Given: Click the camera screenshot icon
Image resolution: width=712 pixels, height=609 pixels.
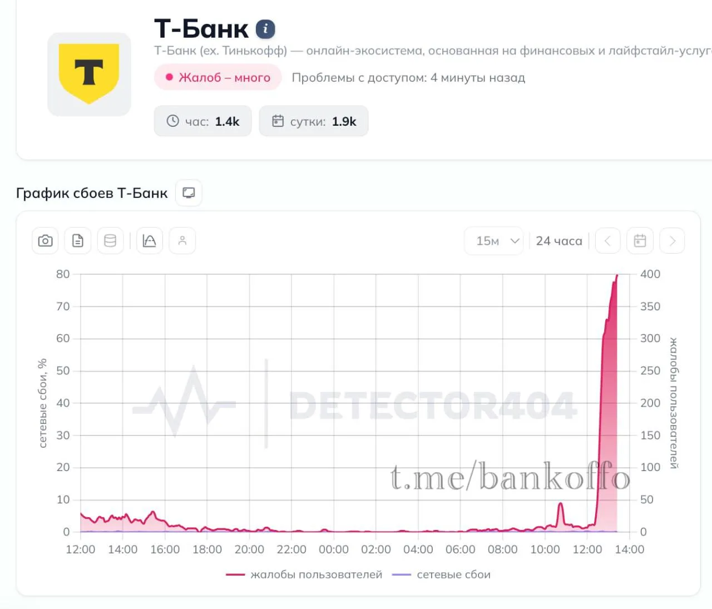Looking at the screenshot, I should 45,241.
